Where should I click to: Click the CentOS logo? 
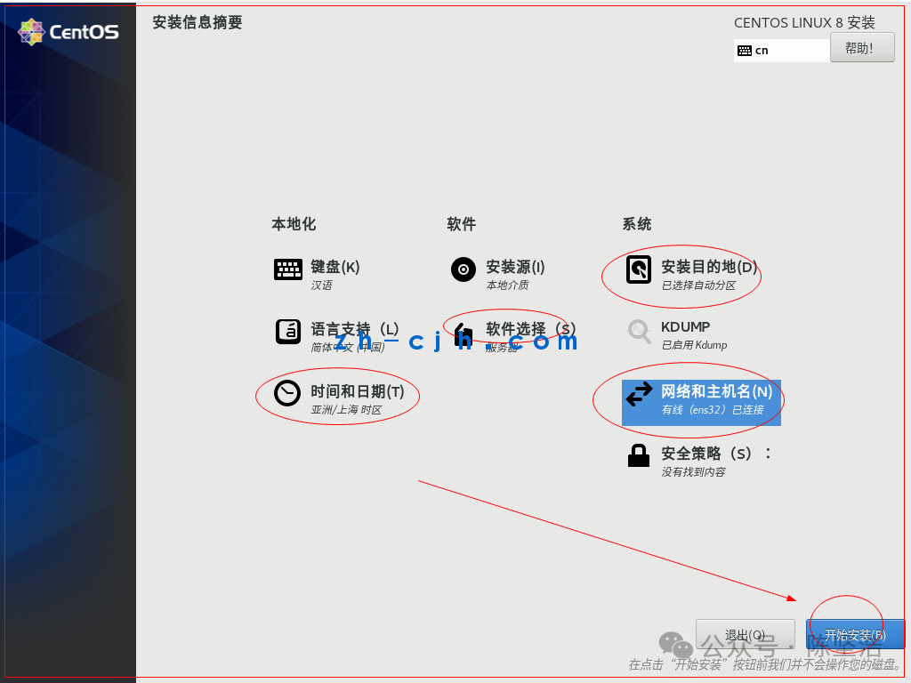(x=69, y=31)
